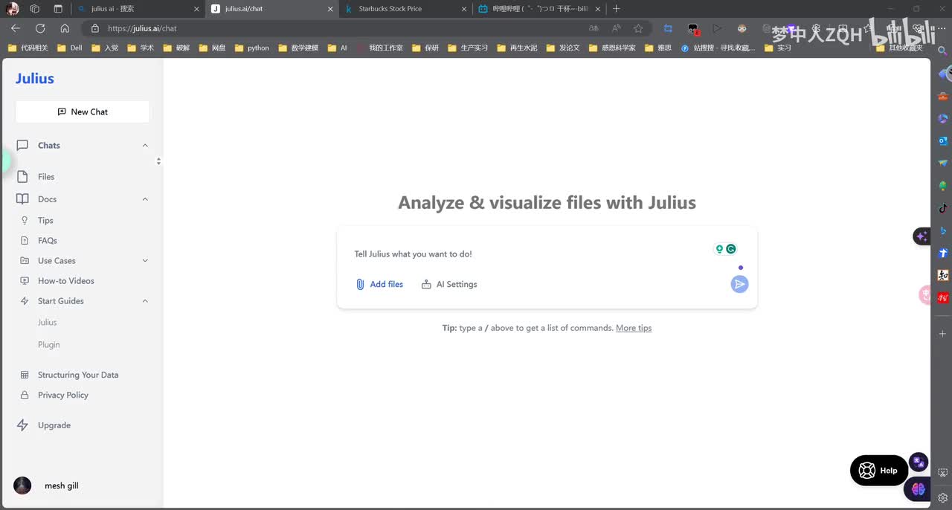Screen dimensions: 952x510
Task: Open the Tips lightbulb item
Action: [45, 221]
